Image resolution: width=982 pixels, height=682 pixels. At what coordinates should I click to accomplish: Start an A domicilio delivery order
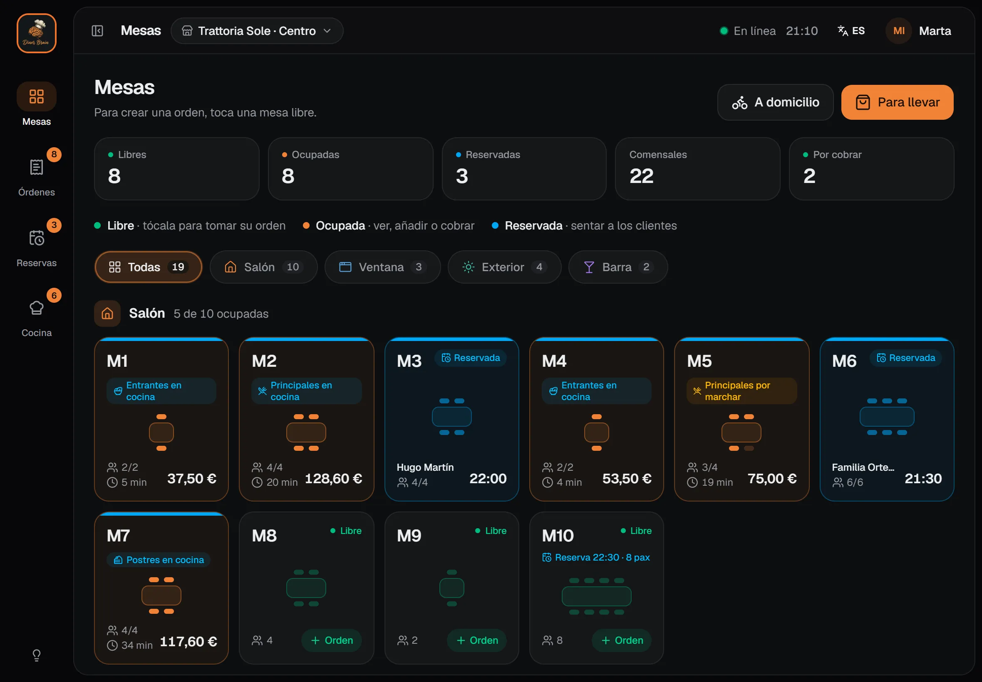(x=776, y=102)
